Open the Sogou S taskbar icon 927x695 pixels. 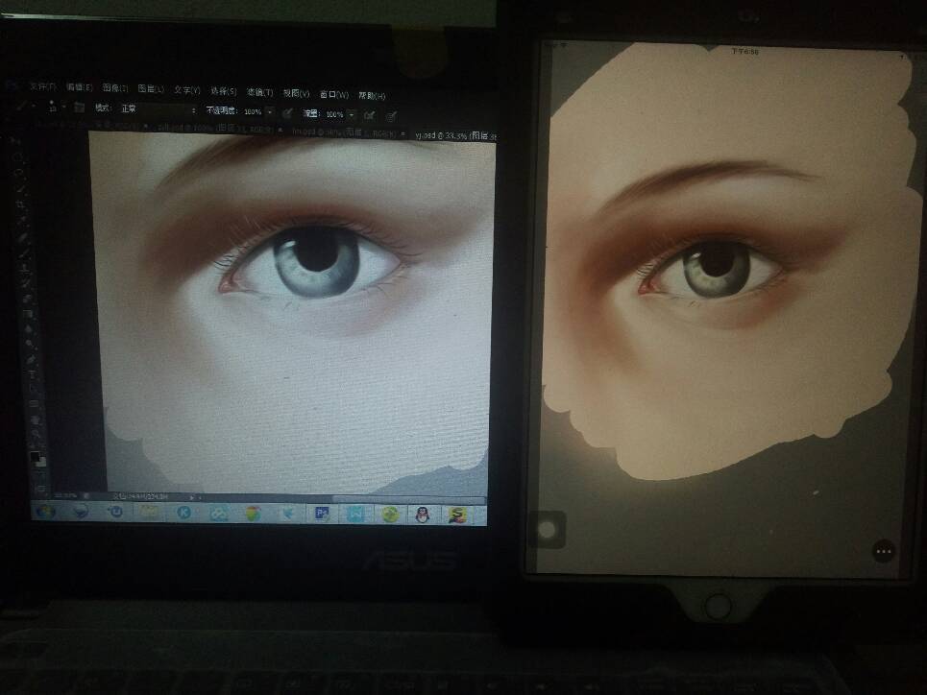click(456, 515)
